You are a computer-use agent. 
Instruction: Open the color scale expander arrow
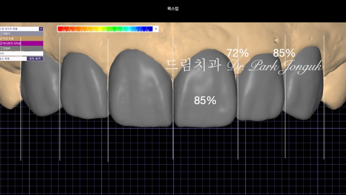(156, 29)
